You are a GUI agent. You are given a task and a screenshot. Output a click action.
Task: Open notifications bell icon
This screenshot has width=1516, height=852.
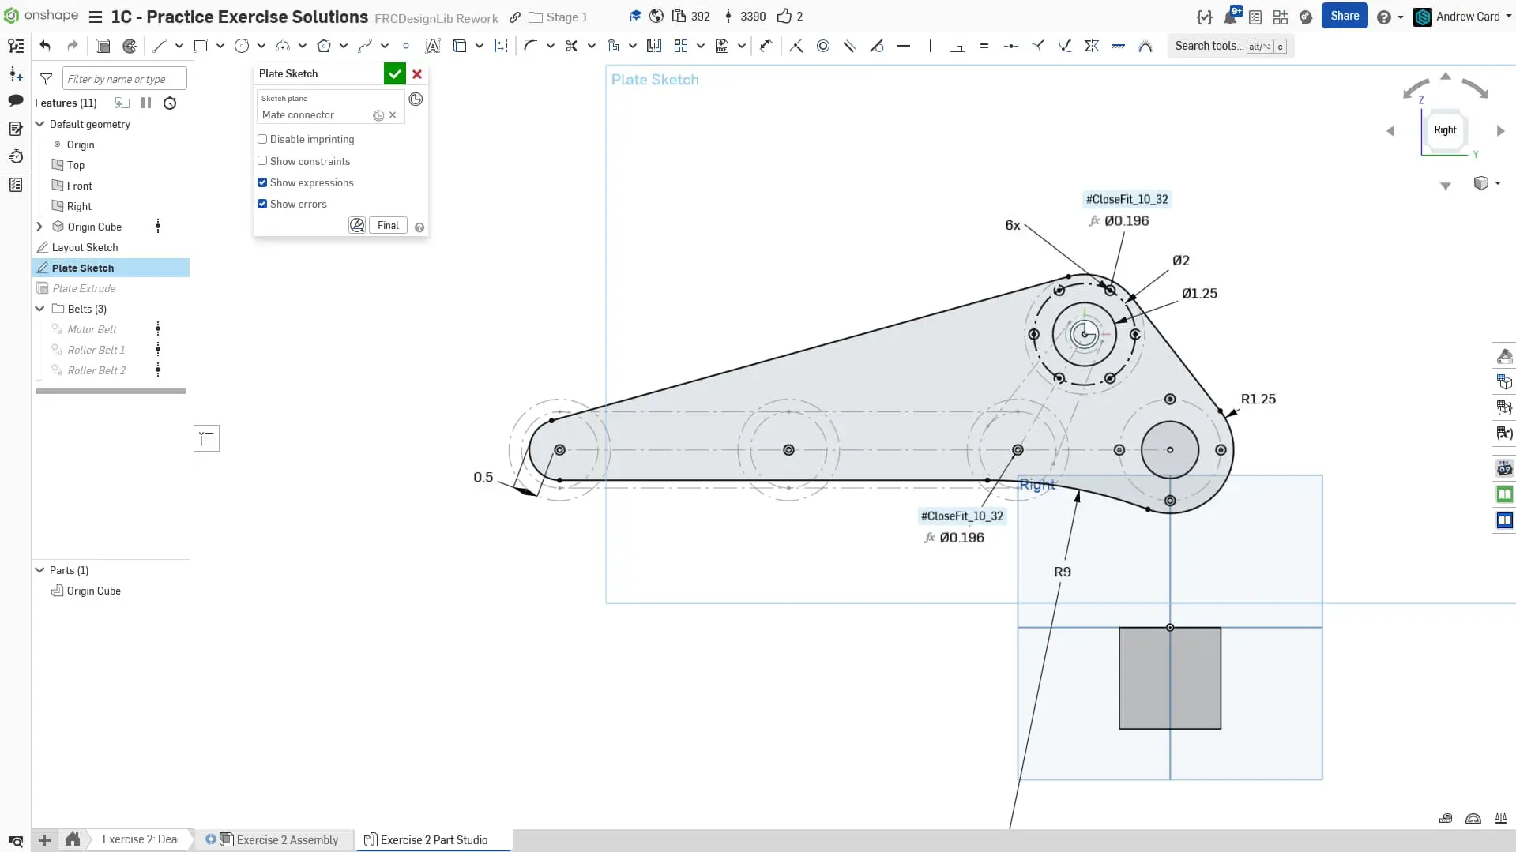(x=1230, y=17)
